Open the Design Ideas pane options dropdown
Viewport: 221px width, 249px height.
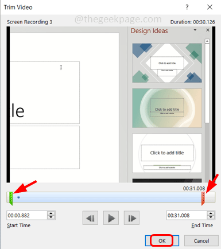[195, 30]
